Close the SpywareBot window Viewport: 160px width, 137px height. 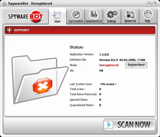coord(155,4)
